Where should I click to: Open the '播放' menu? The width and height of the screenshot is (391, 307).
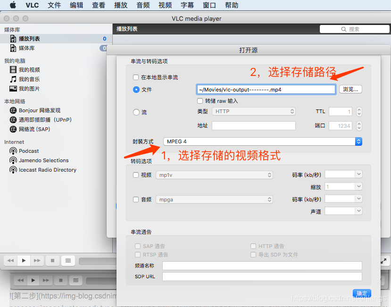[x=121, y=5]
